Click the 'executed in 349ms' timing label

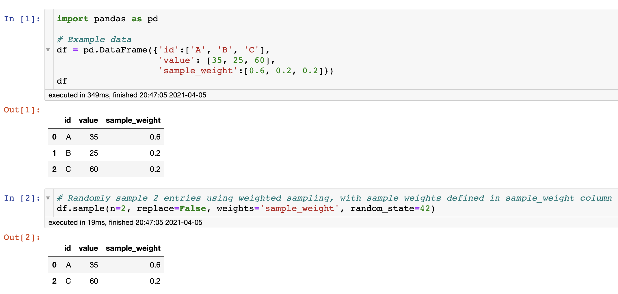(x=127, y=95)
